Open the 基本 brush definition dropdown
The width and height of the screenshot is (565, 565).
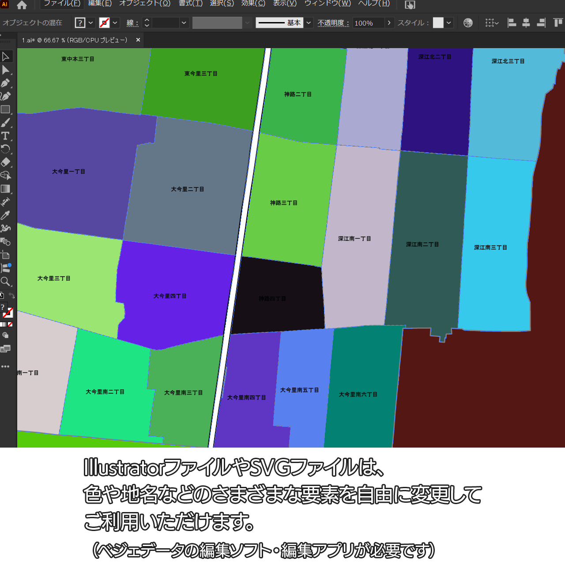point(309,23)
